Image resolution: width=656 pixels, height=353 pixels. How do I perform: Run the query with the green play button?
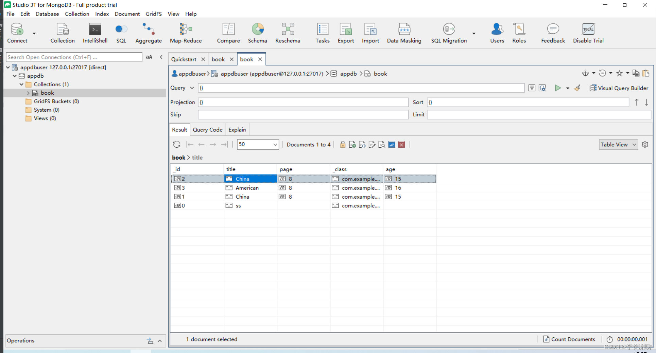558,88
